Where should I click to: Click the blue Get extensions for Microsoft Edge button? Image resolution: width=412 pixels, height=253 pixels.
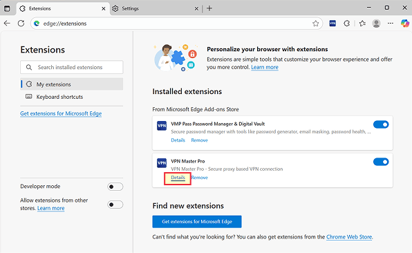pos(197,221)
